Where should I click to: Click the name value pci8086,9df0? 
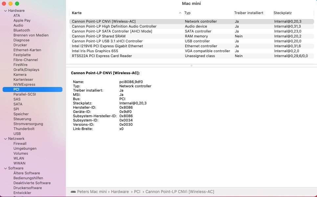131,82
